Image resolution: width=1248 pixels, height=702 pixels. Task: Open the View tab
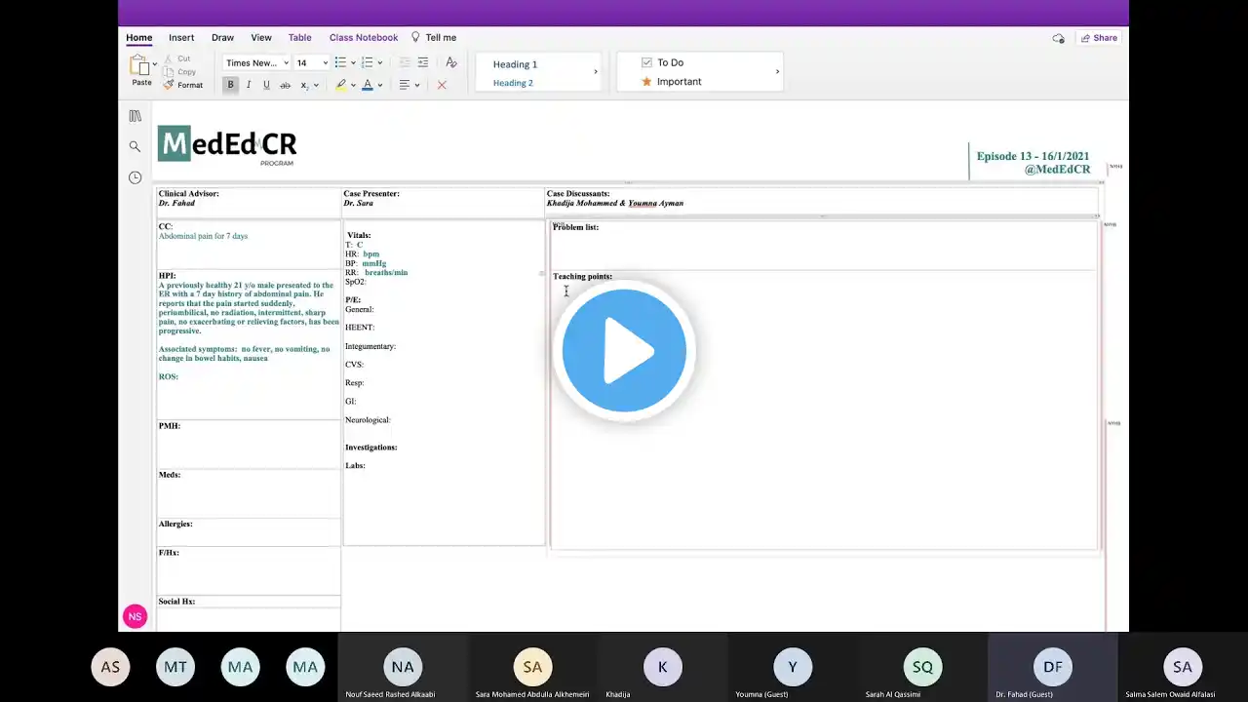(x=261, y=37)
